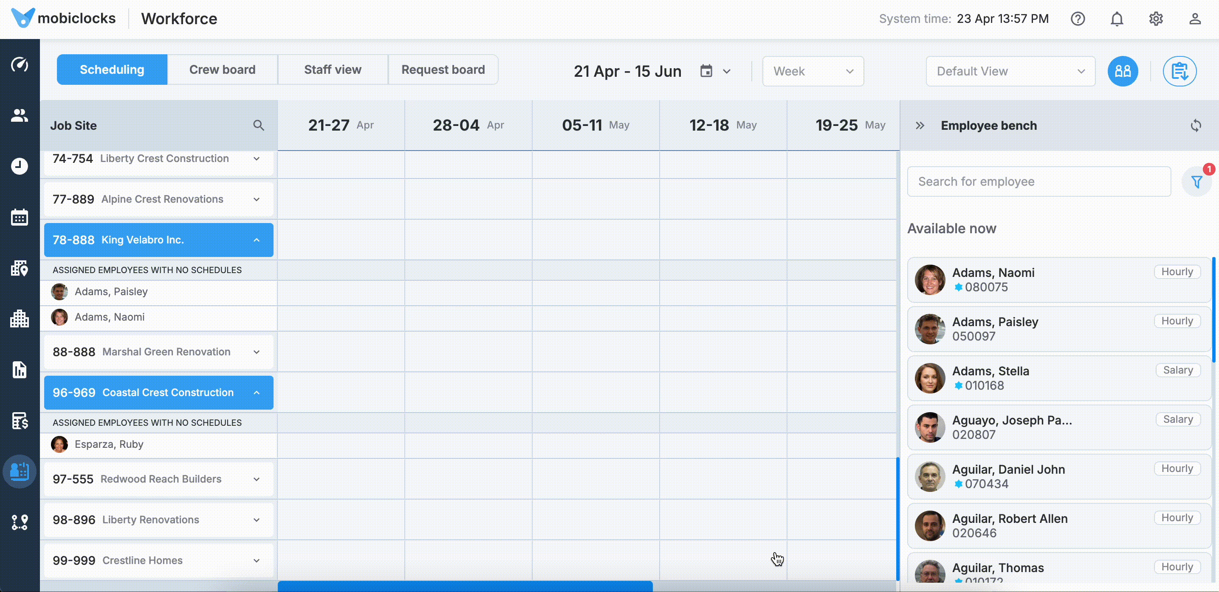Click the horizontal timeline scrollbar
Screen dimensions: 1219x592
(465, 586)
